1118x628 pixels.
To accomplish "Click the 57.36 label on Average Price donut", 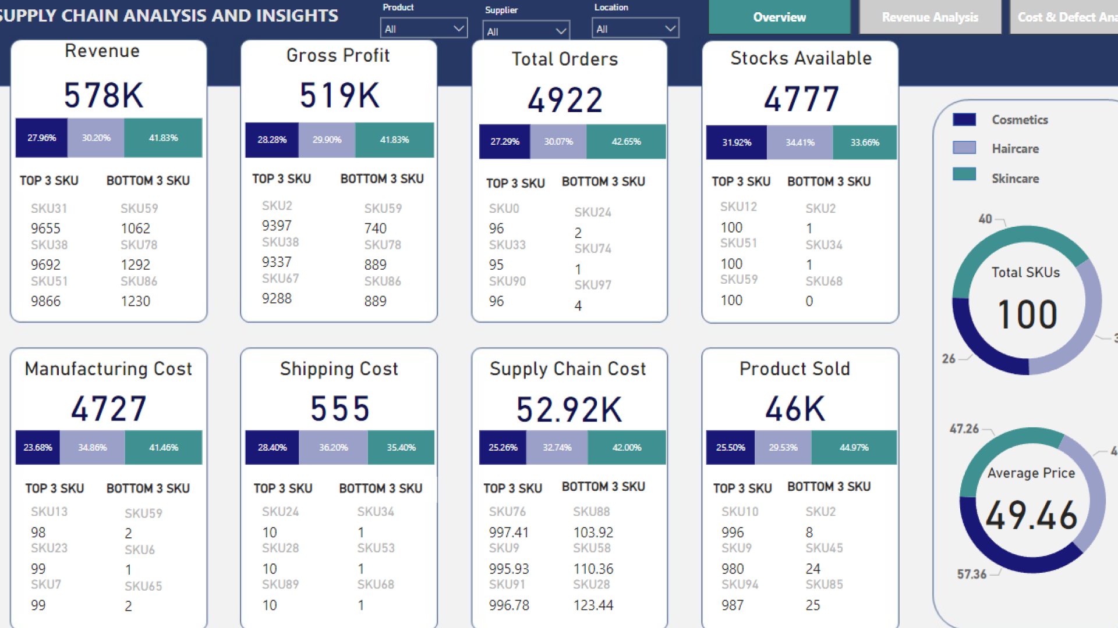I will tap(971, 574).
